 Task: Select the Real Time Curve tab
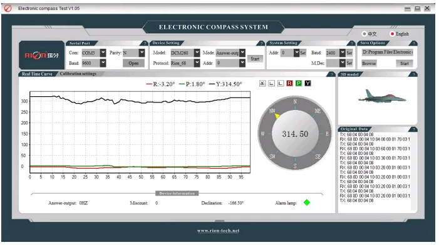tap(37, 74)
